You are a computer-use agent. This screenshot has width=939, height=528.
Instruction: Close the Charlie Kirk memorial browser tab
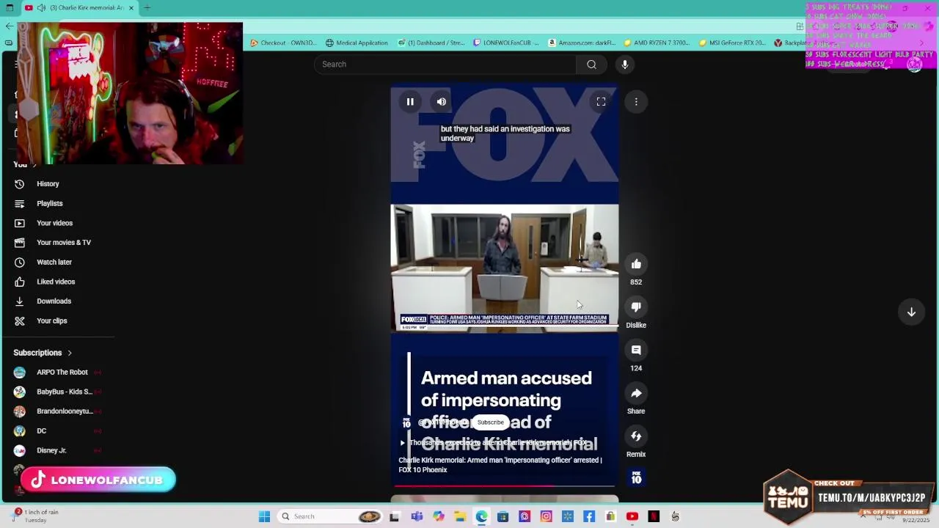[131, 8]
